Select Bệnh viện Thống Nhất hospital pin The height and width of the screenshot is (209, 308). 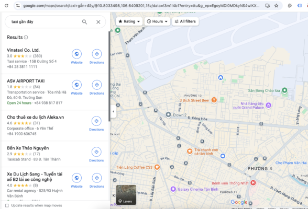pyautogui.click(x=253, y=183)
